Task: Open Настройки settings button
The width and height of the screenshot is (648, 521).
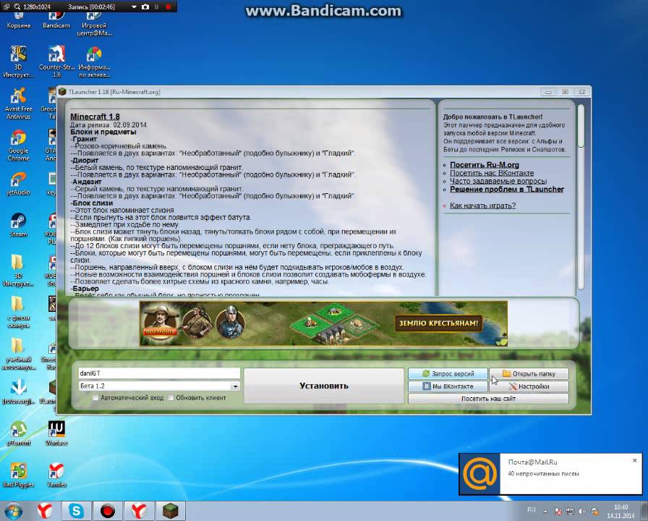Action: click(529, 386)
